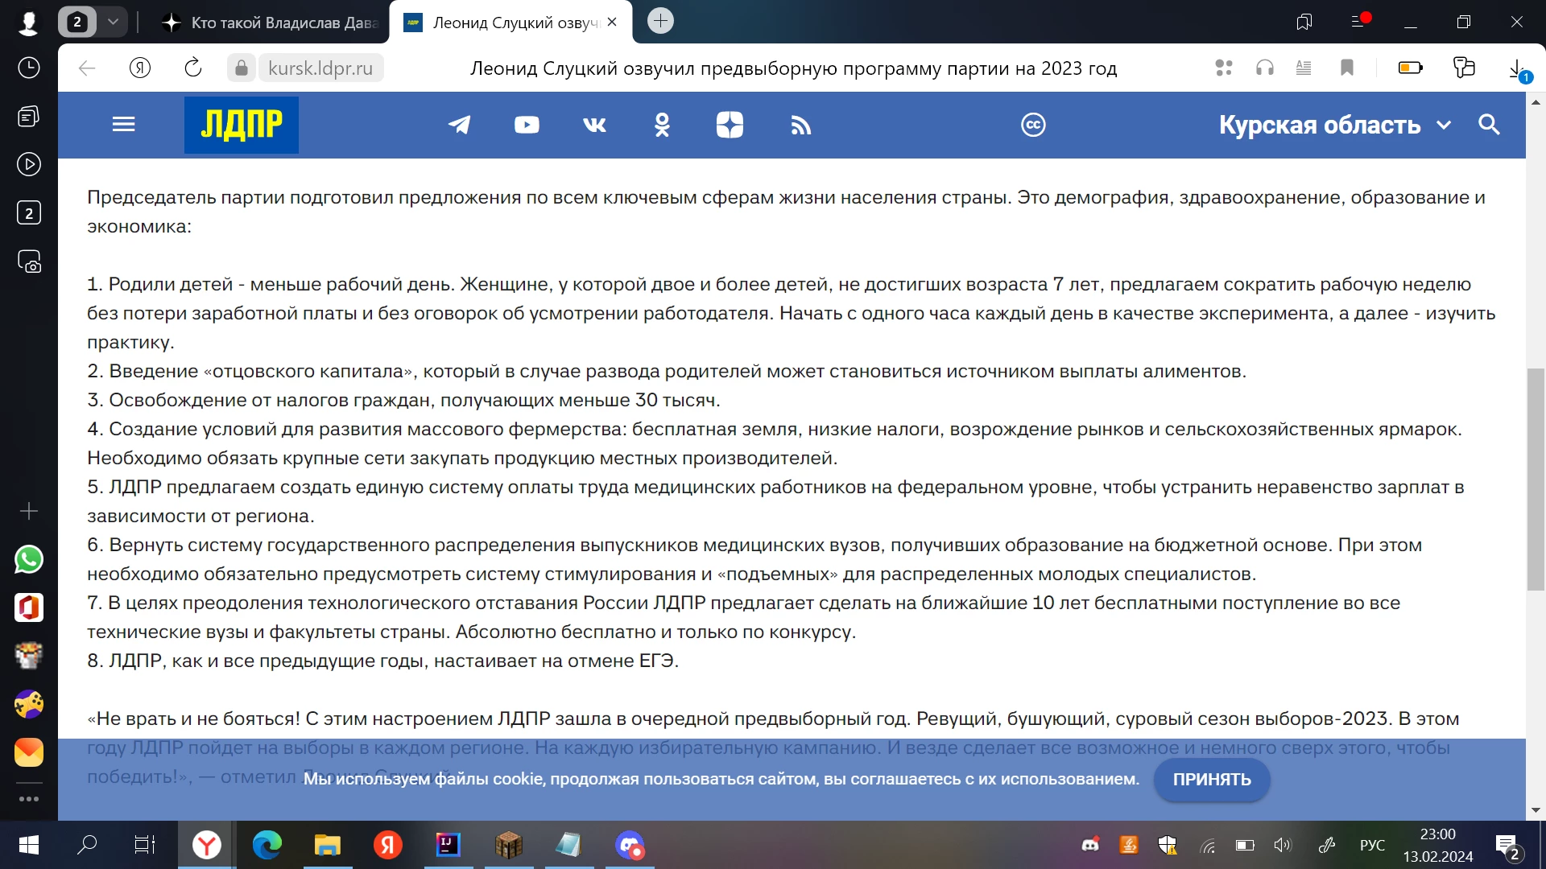Open the RSS feed icon
This screenshot has height=869, width=1546.
point(800,125)
